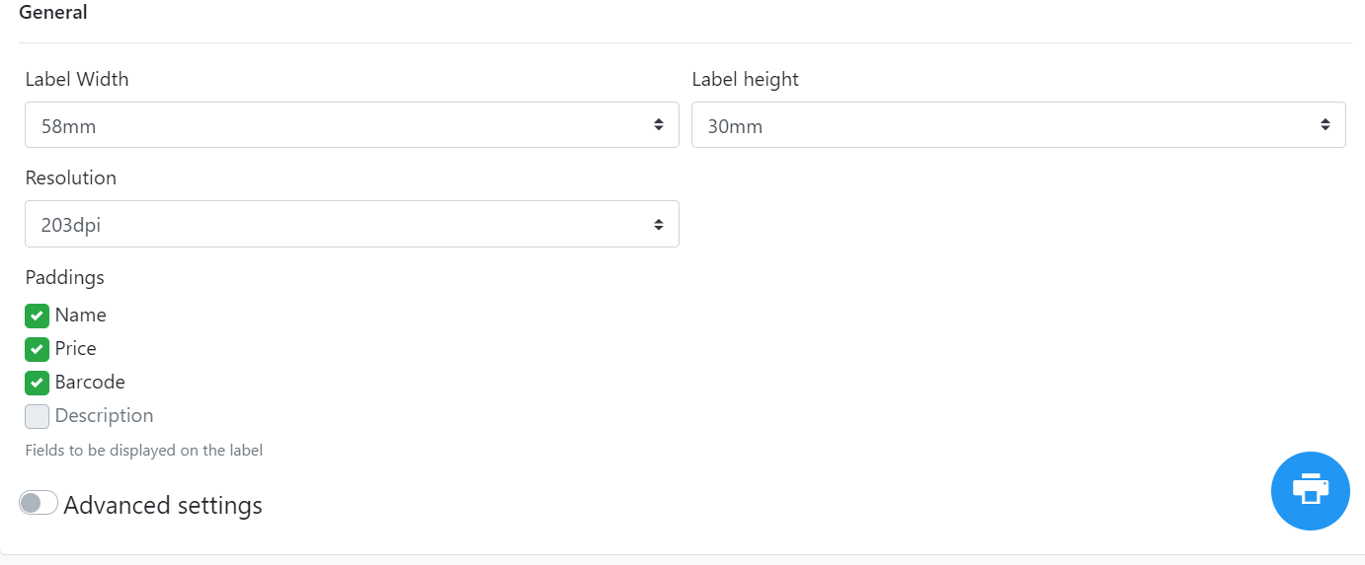
Task: Open the Label Width dropdown showing 58mm
Action: click(336, 125)
